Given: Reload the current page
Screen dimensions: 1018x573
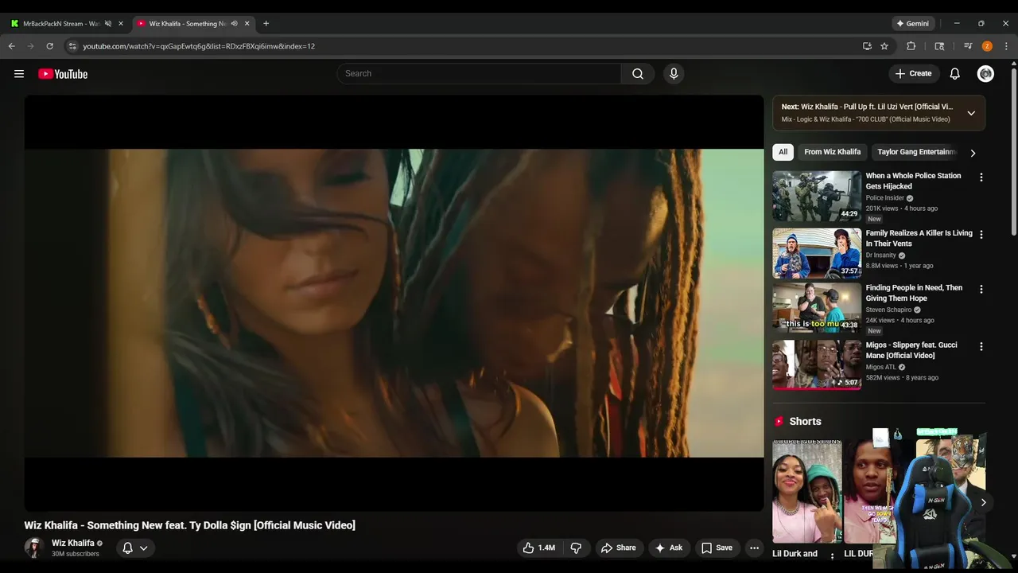Looking at the screenshot, I should [49, 46].
